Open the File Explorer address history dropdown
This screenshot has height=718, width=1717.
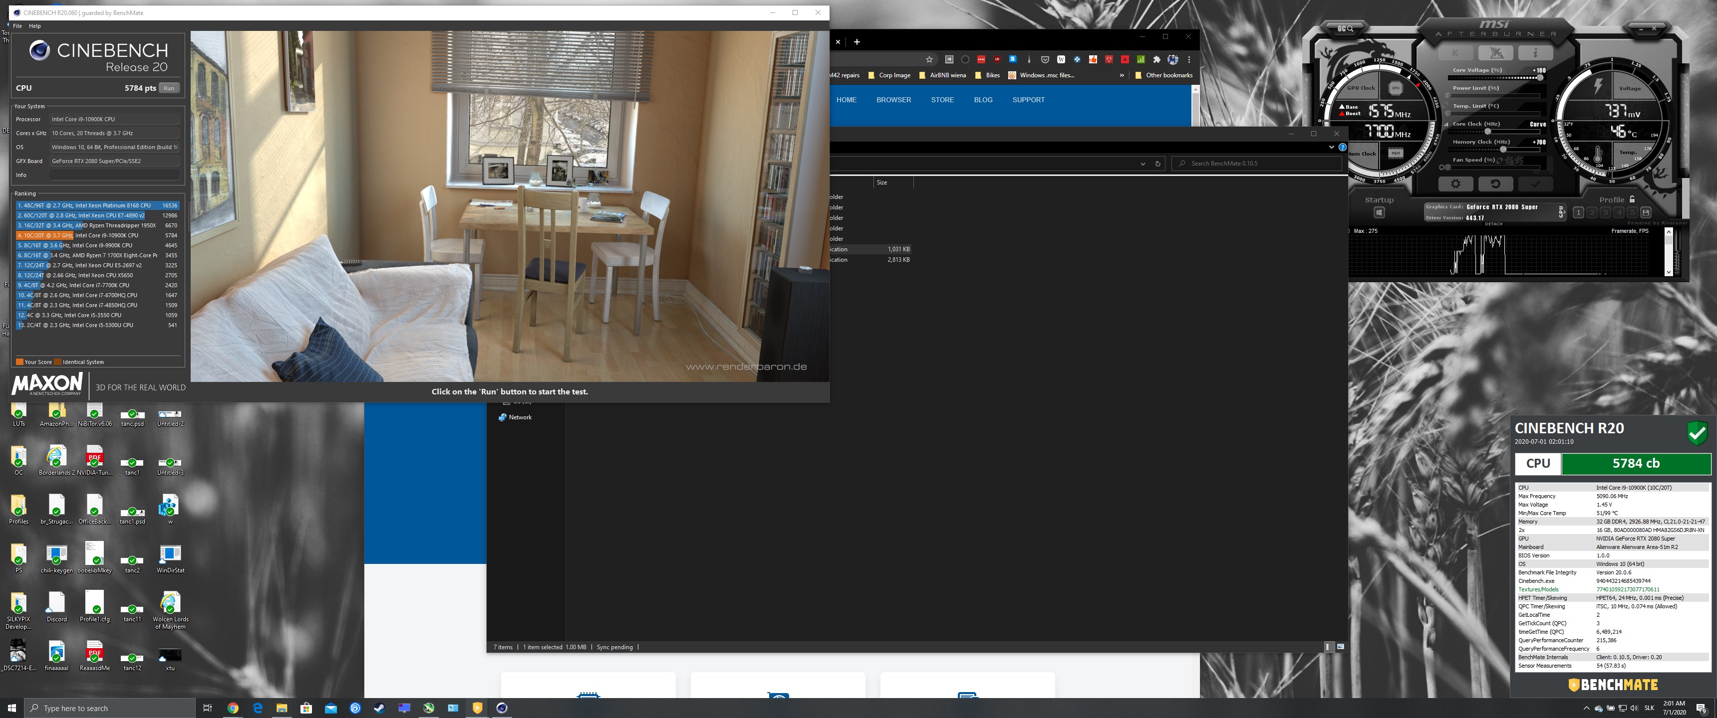[1143, 163]
